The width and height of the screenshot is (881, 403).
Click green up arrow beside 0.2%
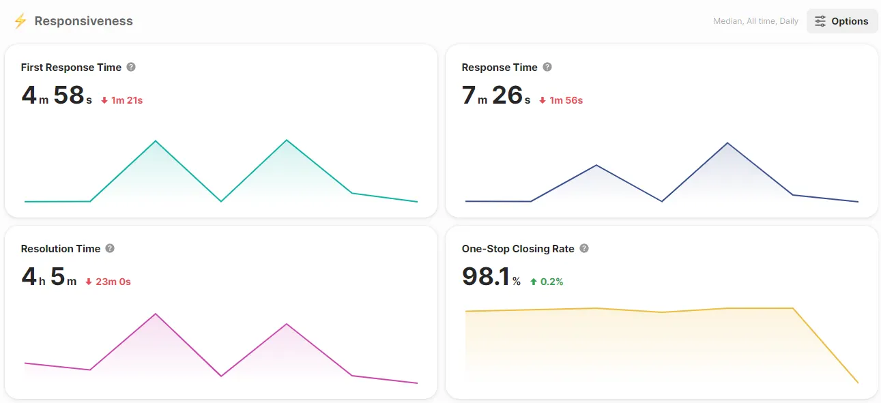click(534, 282)
